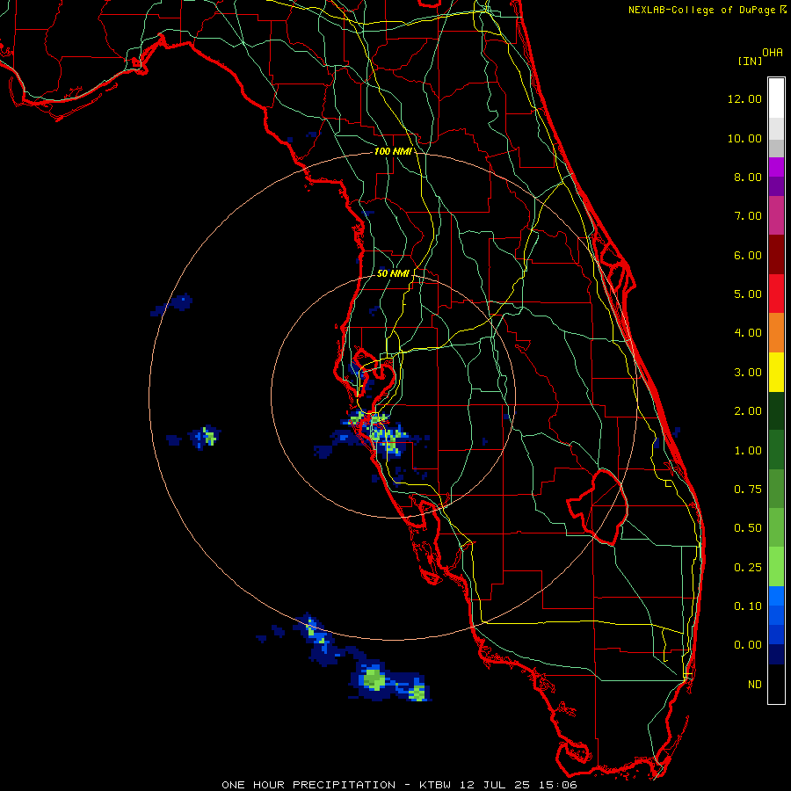Click the 10.00 legend value
The image size is (791, 791).
pyautogui.click(x=744, y=138)
